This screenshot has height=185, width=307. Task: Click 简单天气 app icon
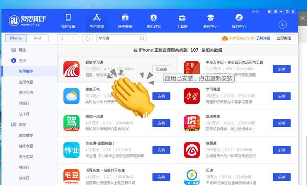pyautogui.click(x=71, y=96)
